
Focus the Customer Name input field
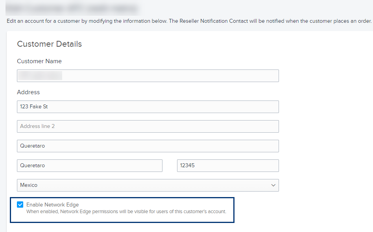[148, 76]
